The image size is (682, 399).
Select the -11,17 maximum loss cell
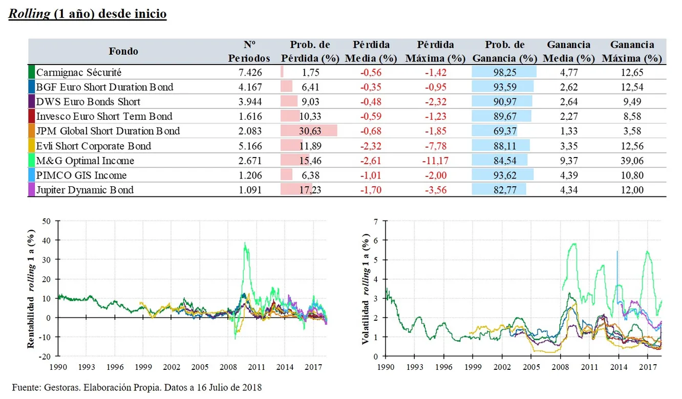tap(436, 161)
